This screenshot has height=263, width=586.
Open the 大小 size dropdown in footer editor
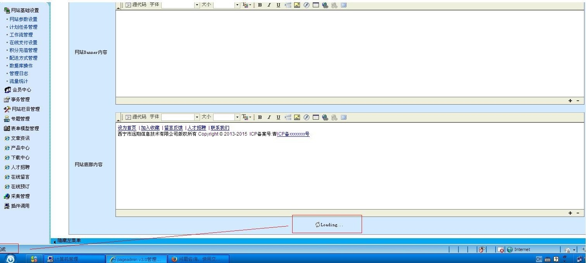(238, 117)
